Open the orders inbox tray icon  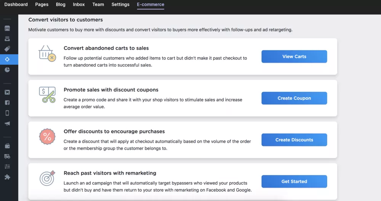pos(7,39)
